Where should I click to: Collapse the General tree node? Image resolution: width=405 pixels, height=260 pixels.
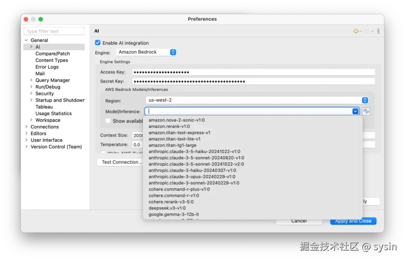click(26, 40)
